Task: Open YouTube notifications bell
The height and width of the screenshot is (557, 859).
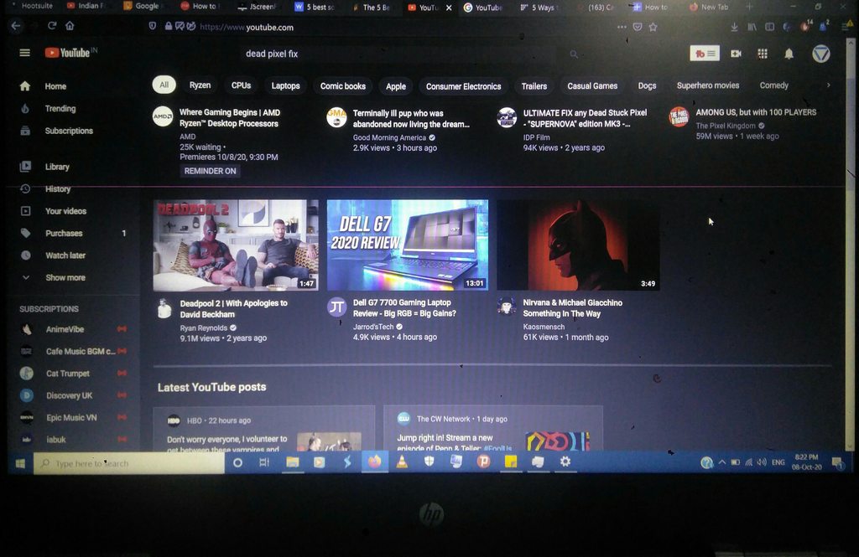Action: click(x=788, y=54)
